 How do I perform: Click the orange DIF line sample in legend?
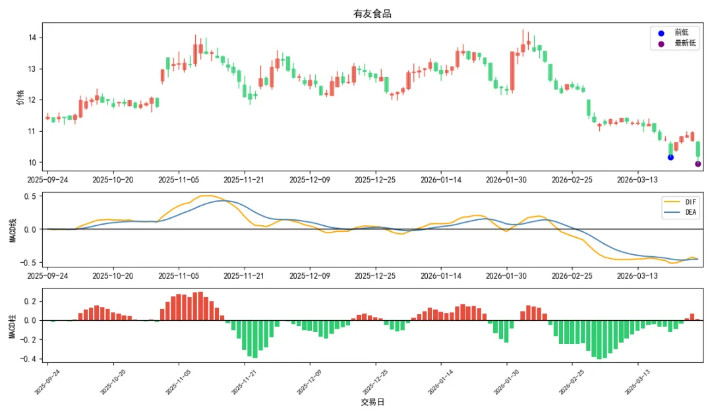672,202
